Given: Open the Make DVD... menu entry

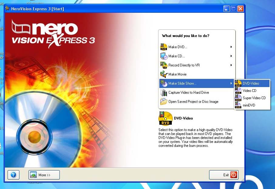Looking at the screenshot, I should coord(197,47).
